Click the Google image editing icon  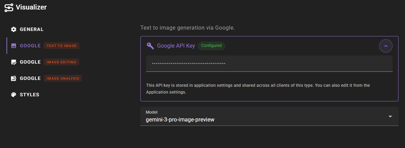click(x=14, y=62)
